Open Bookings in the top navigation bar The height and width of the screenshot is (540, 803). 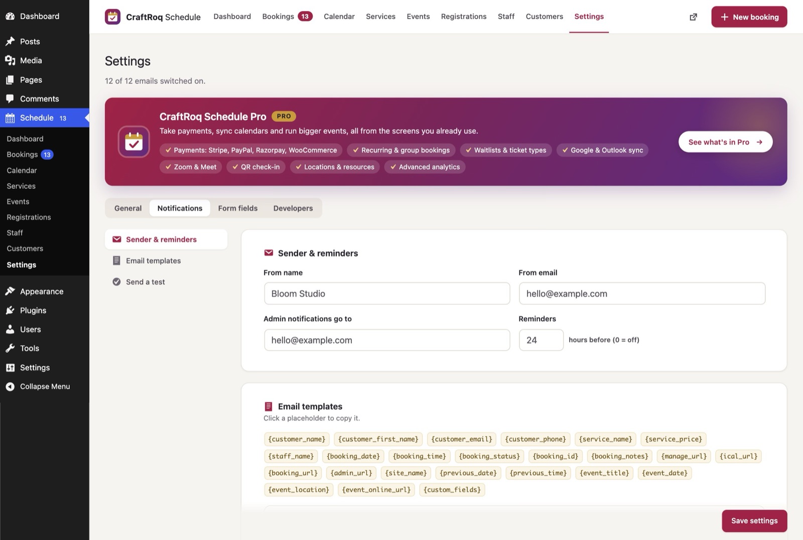[287, 17]
